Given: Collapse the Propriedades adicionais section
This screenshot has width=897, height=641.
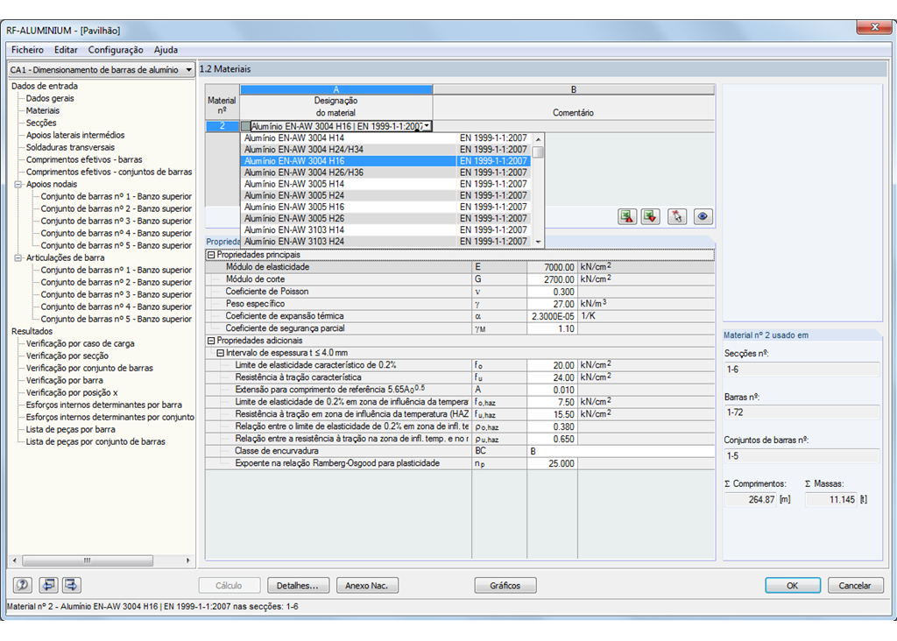Looking at the screenshot, I should [211, 341].
